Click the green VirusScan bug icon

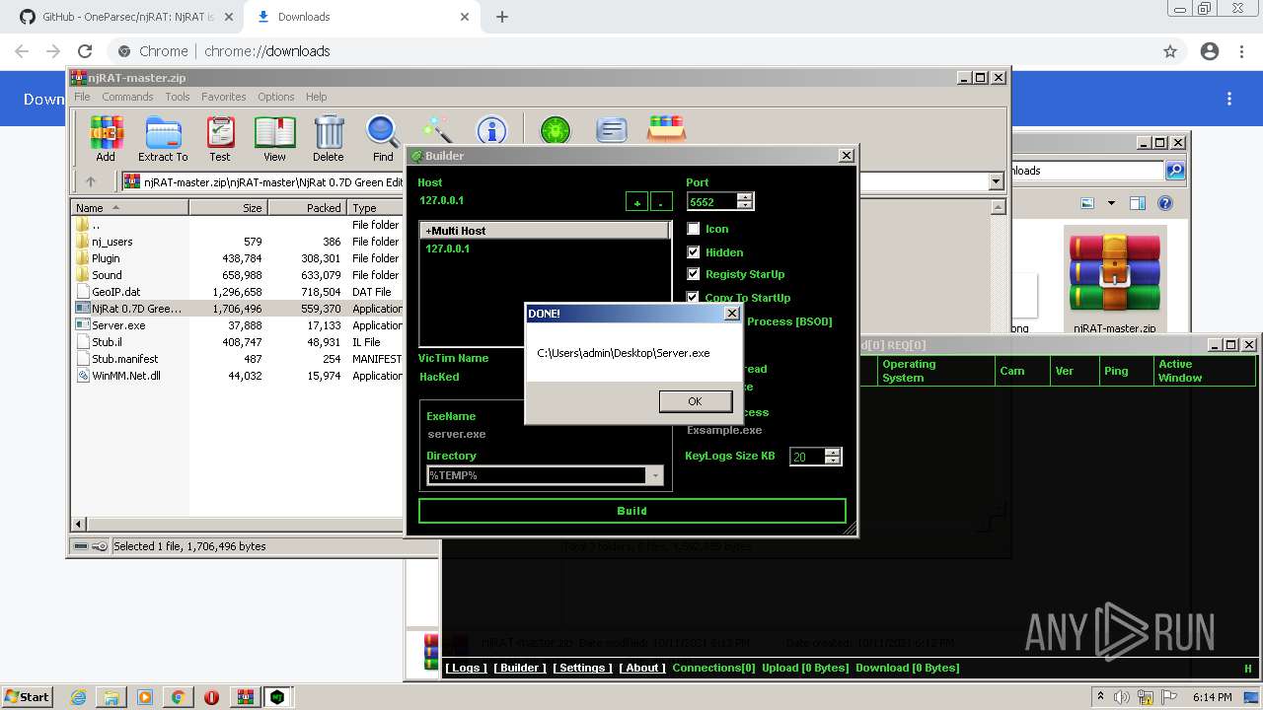(556, 129)
